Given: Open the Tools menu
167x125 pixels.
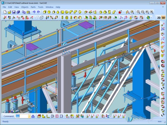Looking at the screenshot, I should tap(41, 7).
